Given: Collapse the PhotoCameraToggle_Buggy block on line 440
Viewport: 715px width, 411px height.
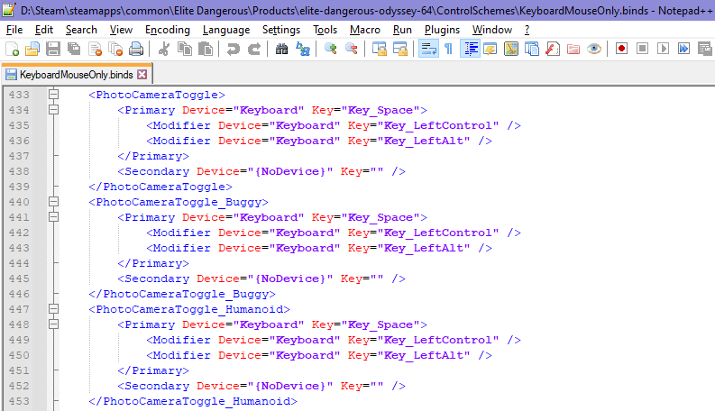Looking at the screenshot, I should [x=54, y=202].
